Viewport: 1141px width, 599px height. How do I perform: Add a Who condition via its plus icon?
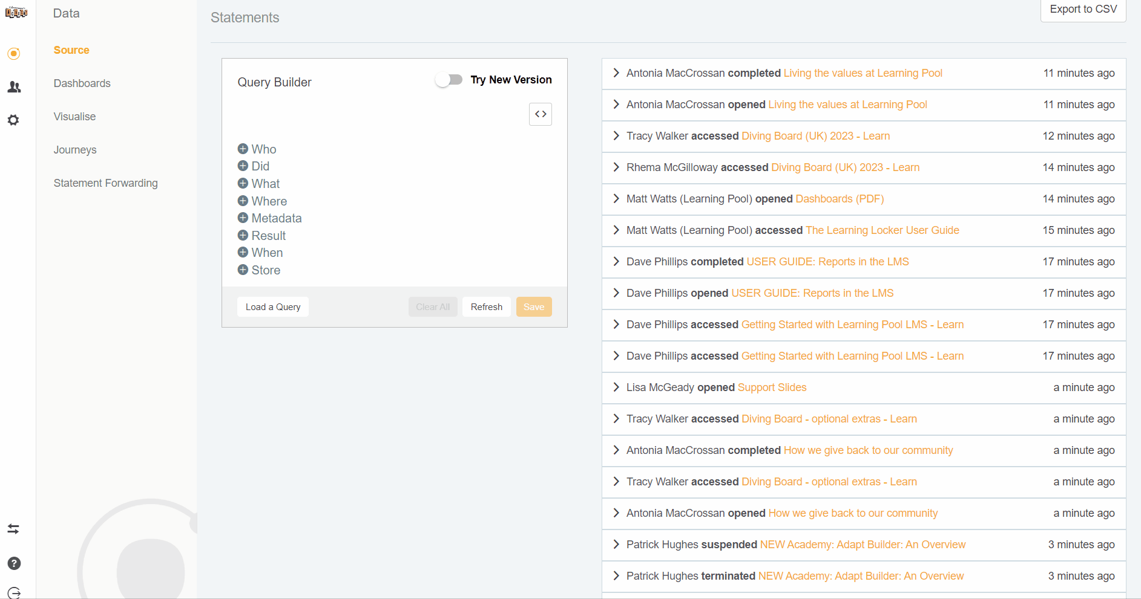click(x=242, y=149)
